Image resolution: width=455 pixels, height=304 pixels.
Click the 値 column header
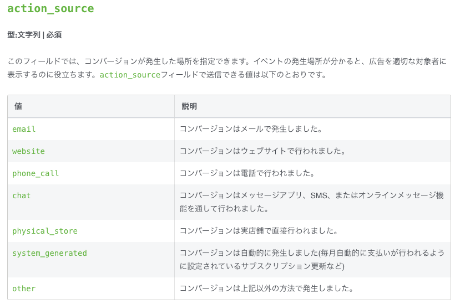point(18,106)
